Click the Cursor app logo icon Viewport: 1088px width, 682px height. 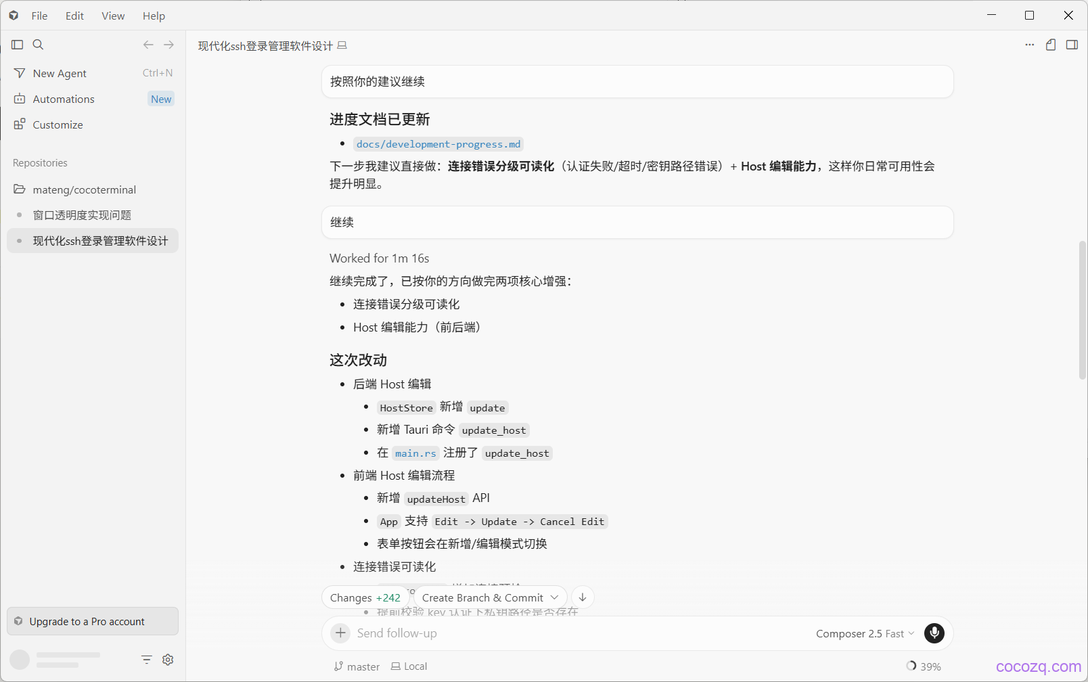pos(14,16)
